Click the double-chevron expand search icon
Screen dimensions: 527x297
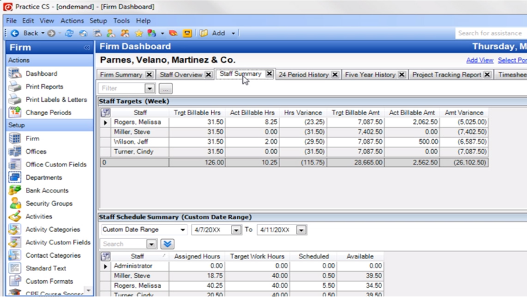click(x=167, y=244)
